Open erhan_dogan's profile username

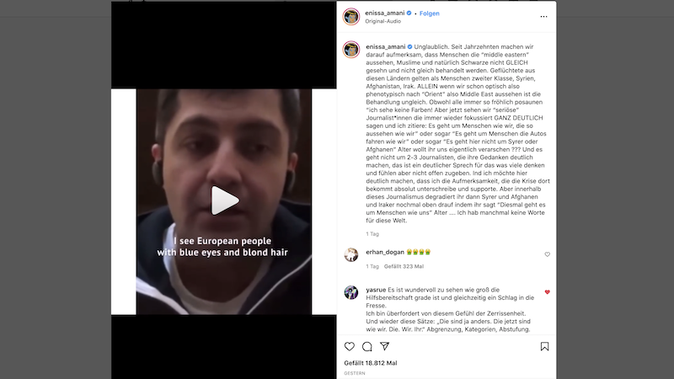tap(385, 252)
